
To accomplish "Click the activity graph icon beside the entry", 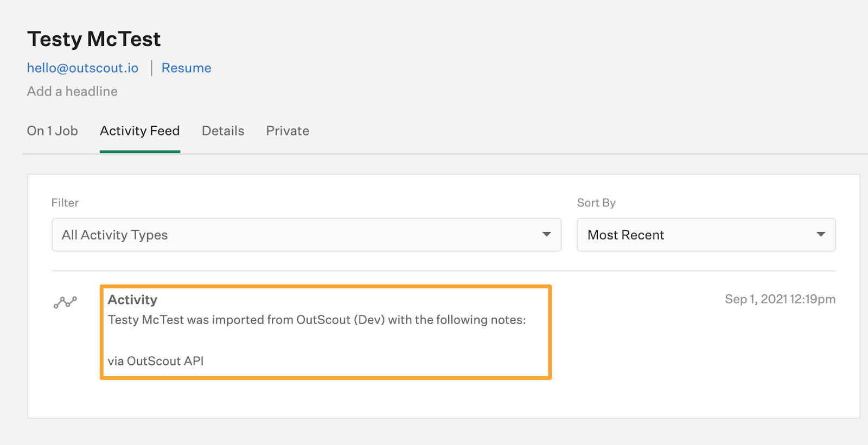I will tap(65, 302).
